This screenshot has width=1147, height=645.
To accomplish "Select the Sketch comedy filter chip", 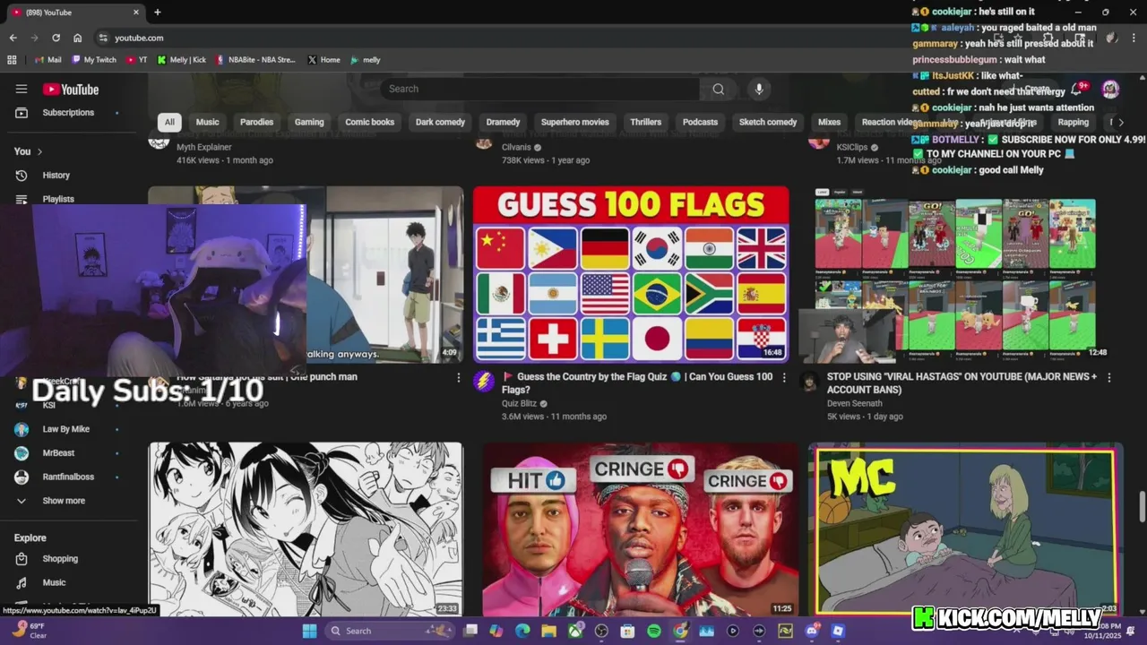I will point(768,122).
